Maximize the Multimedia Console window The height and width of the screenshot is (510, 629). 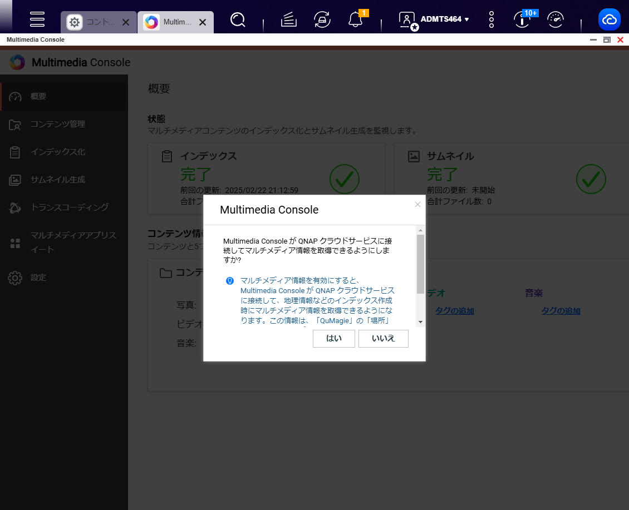coord(607,39)
